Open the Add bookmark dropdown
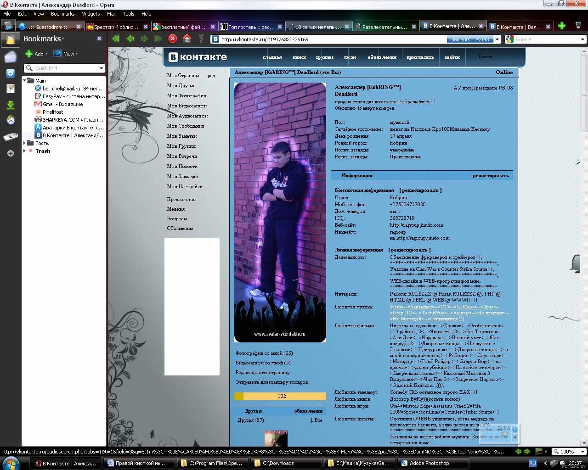 [x=36, y=54]
